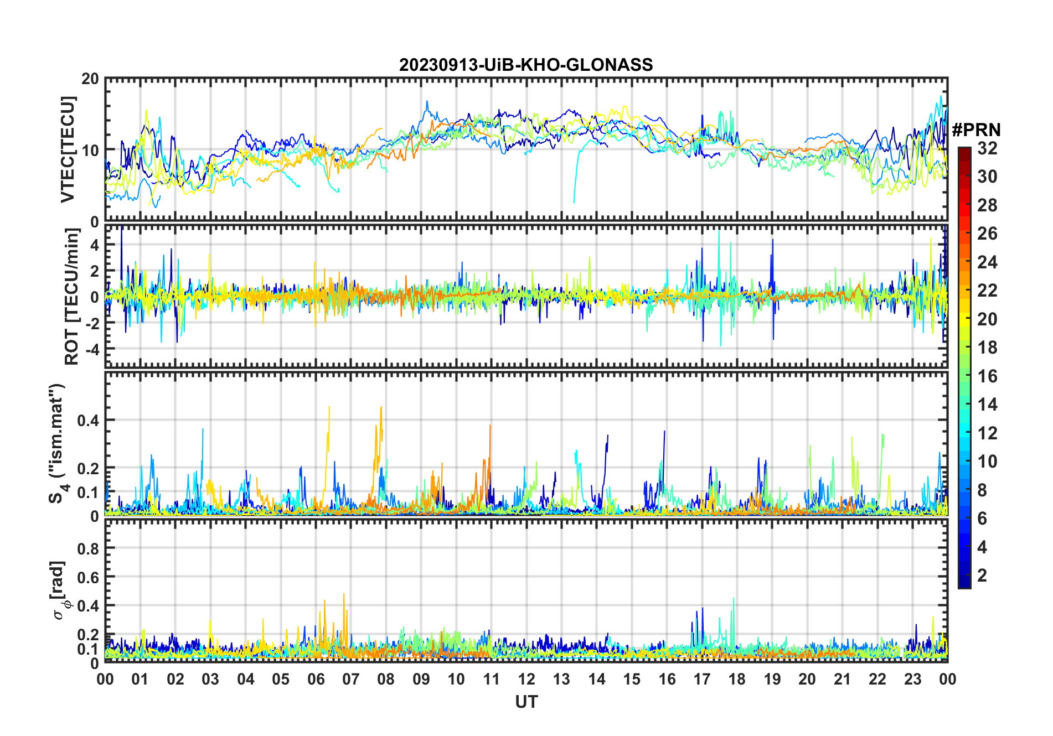Click hour 20 on the UT axis
The image size is (1053, 736).
pos(807,679)
